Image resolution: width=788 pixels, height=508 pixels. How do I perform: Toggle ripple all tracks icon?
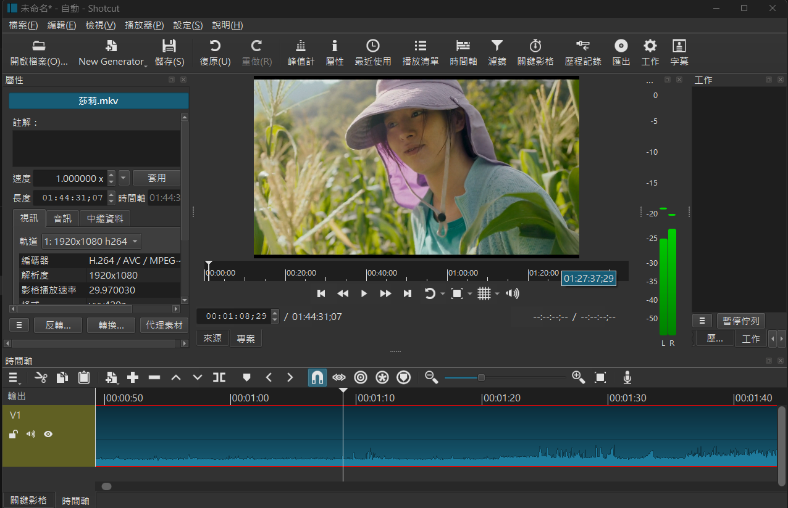coord(382,377)
